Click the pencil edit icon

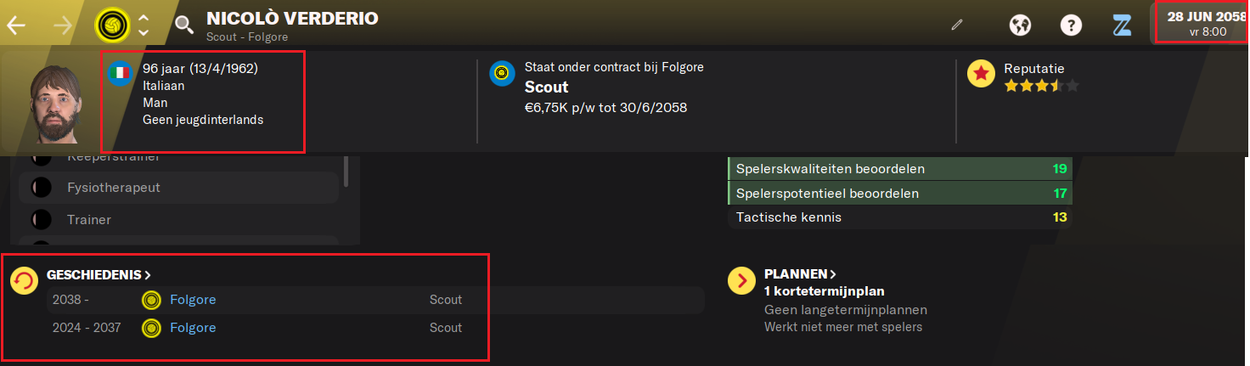click(x=957, y=25)
